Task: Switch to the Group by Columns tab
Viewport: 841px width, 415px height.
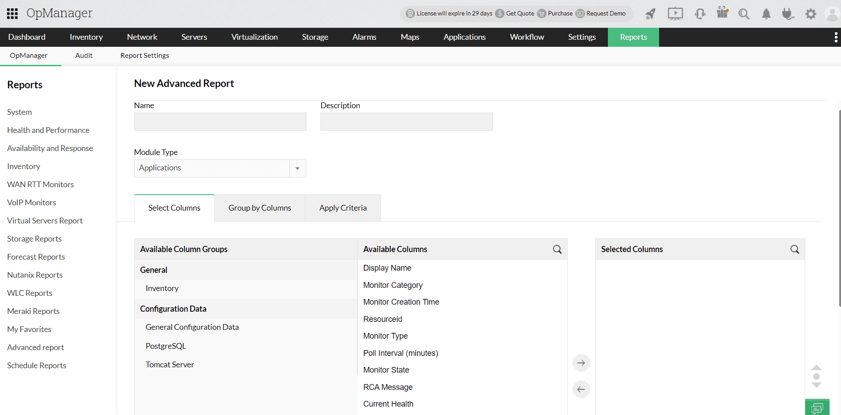Action: pyautogui.click(x=259, y=207)
